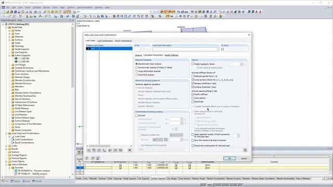Open the Modify Stiffness tab in the dialog
This screenshot has width=333, height=187.
(171, 56)
